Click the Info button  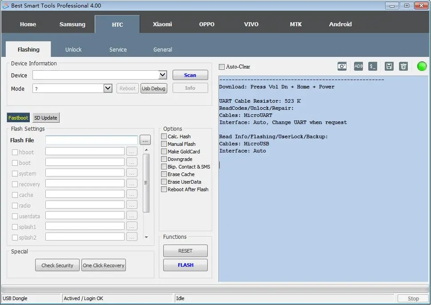pos(190,88)
